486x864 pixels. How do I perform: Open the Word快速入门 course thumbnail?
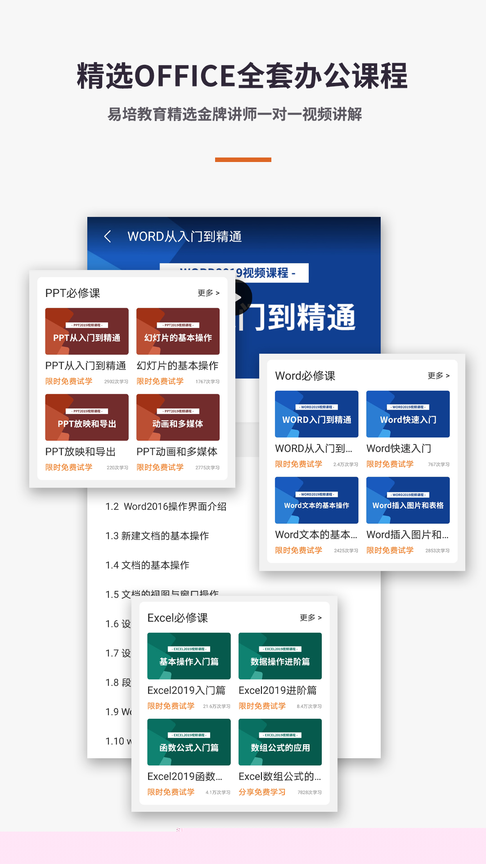click(408, 414)
